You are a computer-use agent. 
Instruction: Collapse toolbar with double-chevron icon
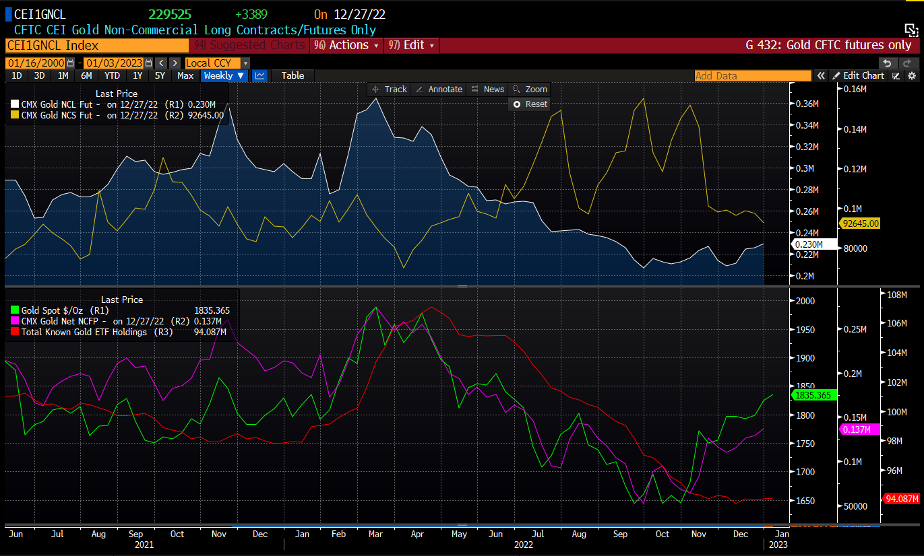pyautogui.click(x=821, y=76)
